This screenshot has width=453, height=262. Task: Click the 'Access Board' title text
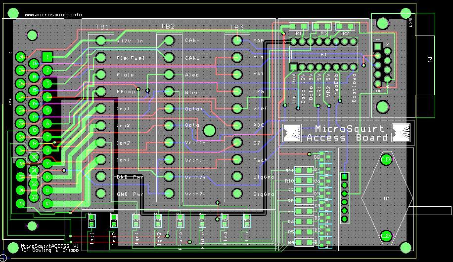click(x=347, y=138)
